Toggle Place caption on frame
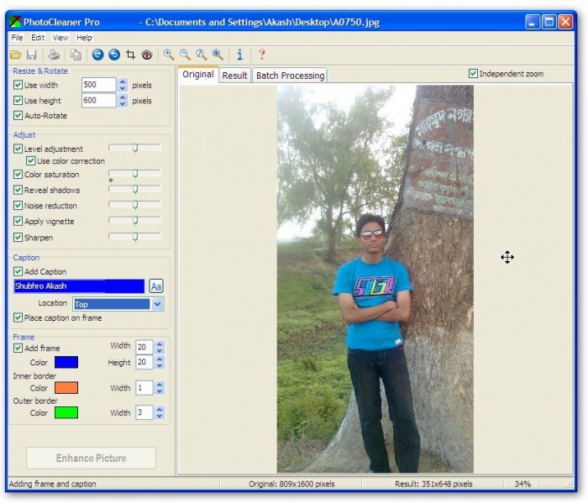This screenshot has height=503, width=588. [18, 318]
